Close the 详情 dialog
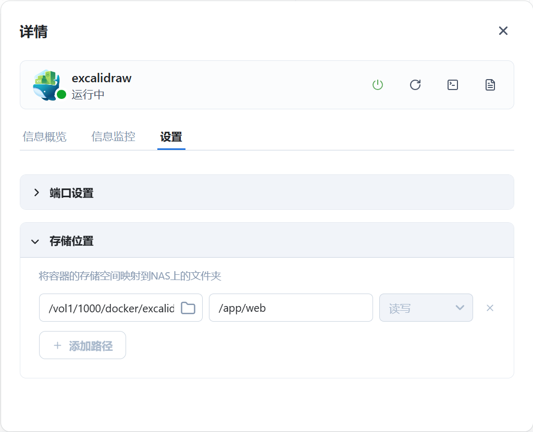Viewport: 533px width, 432px height. (503, 31)
